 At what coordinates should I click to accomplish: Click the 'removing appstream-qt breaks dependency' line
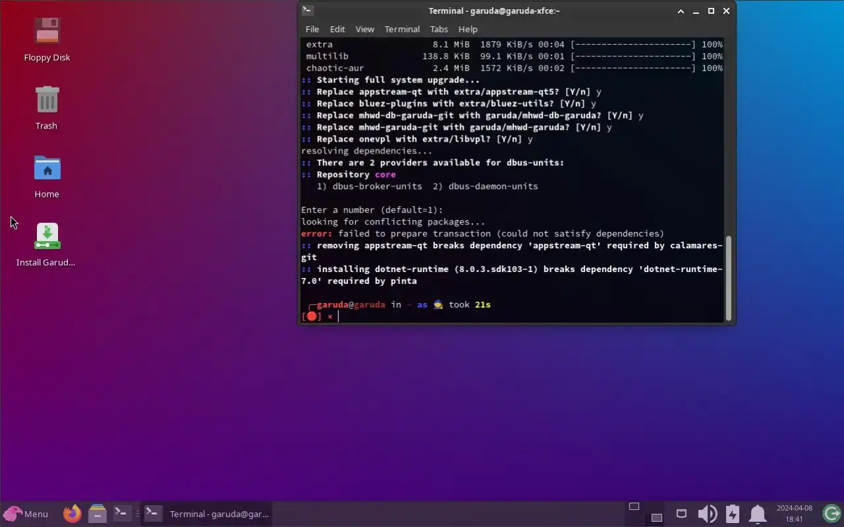512,251
